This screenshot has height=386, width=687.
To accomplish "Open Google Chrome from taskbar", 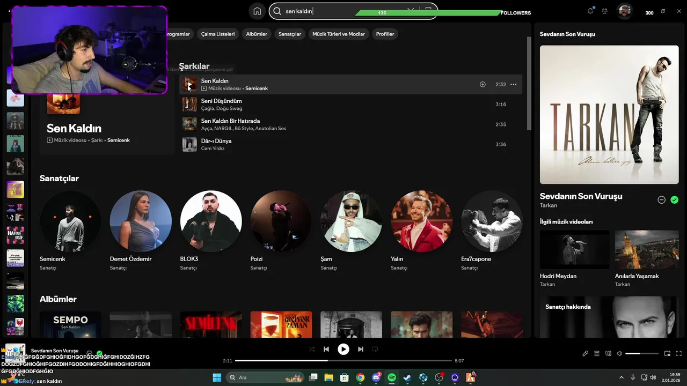I will point(360,377).
